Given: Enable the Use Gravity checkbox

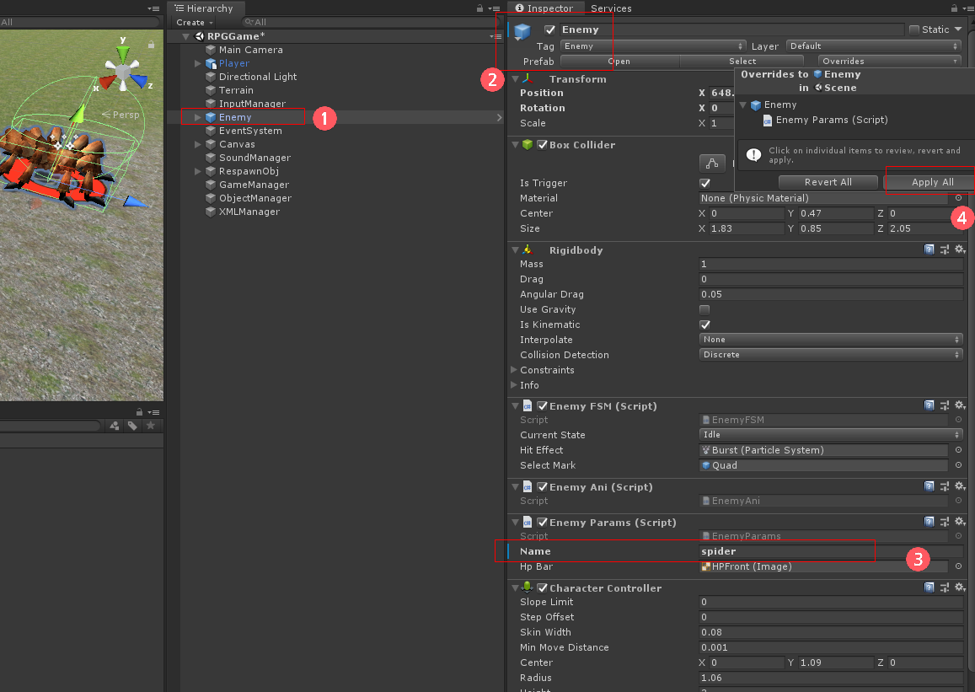Looking at the screenshot, I should (704, 309).
